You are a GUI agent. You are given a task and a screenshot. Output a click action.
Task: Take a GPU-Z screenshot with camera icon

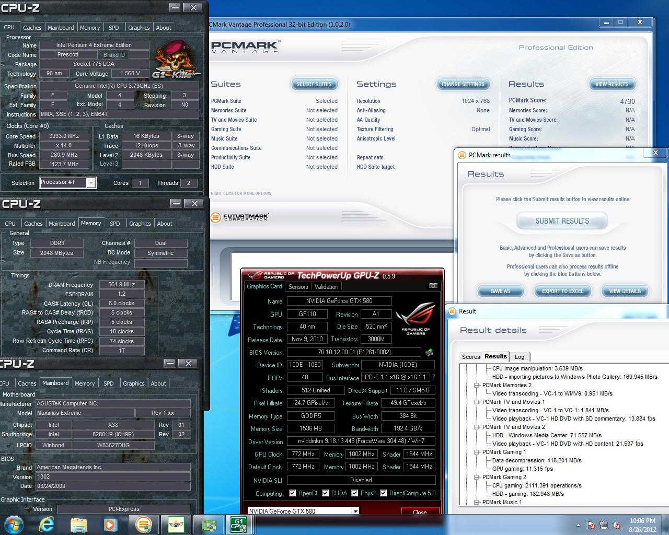(433, 286)
